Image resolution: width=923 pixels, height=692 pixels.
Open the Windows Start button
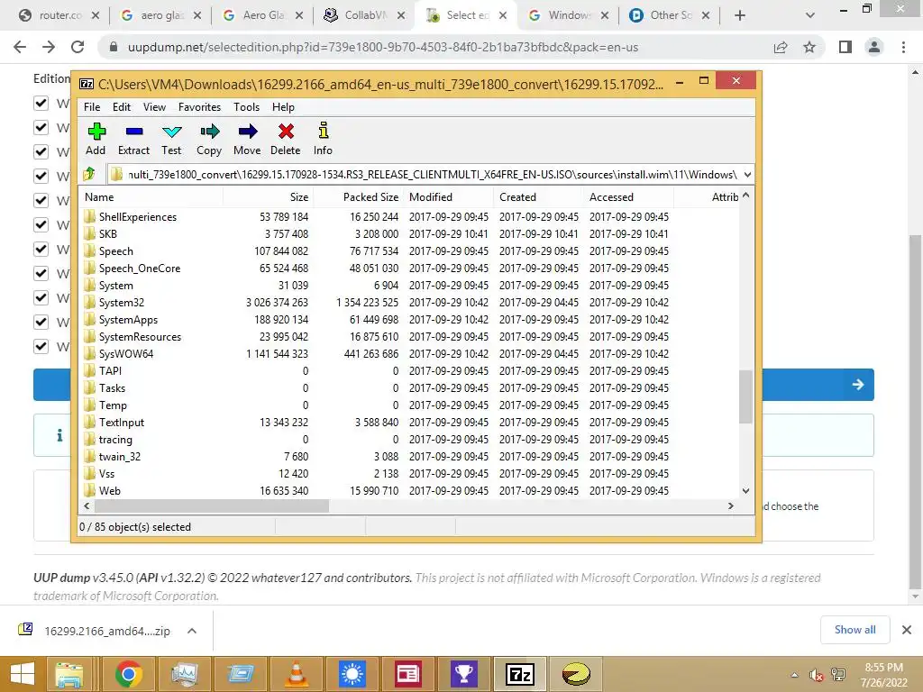[x=23, y=674]
